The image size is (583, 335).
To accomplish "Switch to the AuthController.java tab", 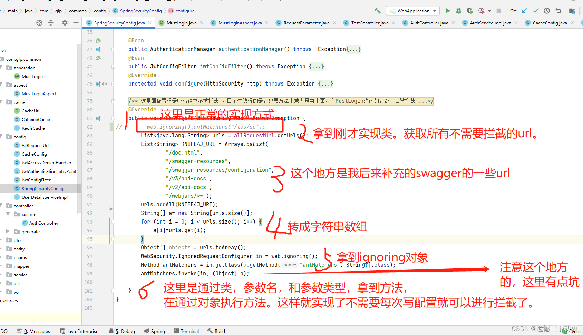I will (x=429, y=23).
